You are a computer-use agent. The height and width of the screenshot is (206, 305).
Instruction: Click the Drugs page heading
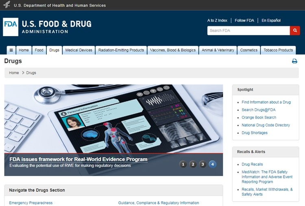coord(13,61)
